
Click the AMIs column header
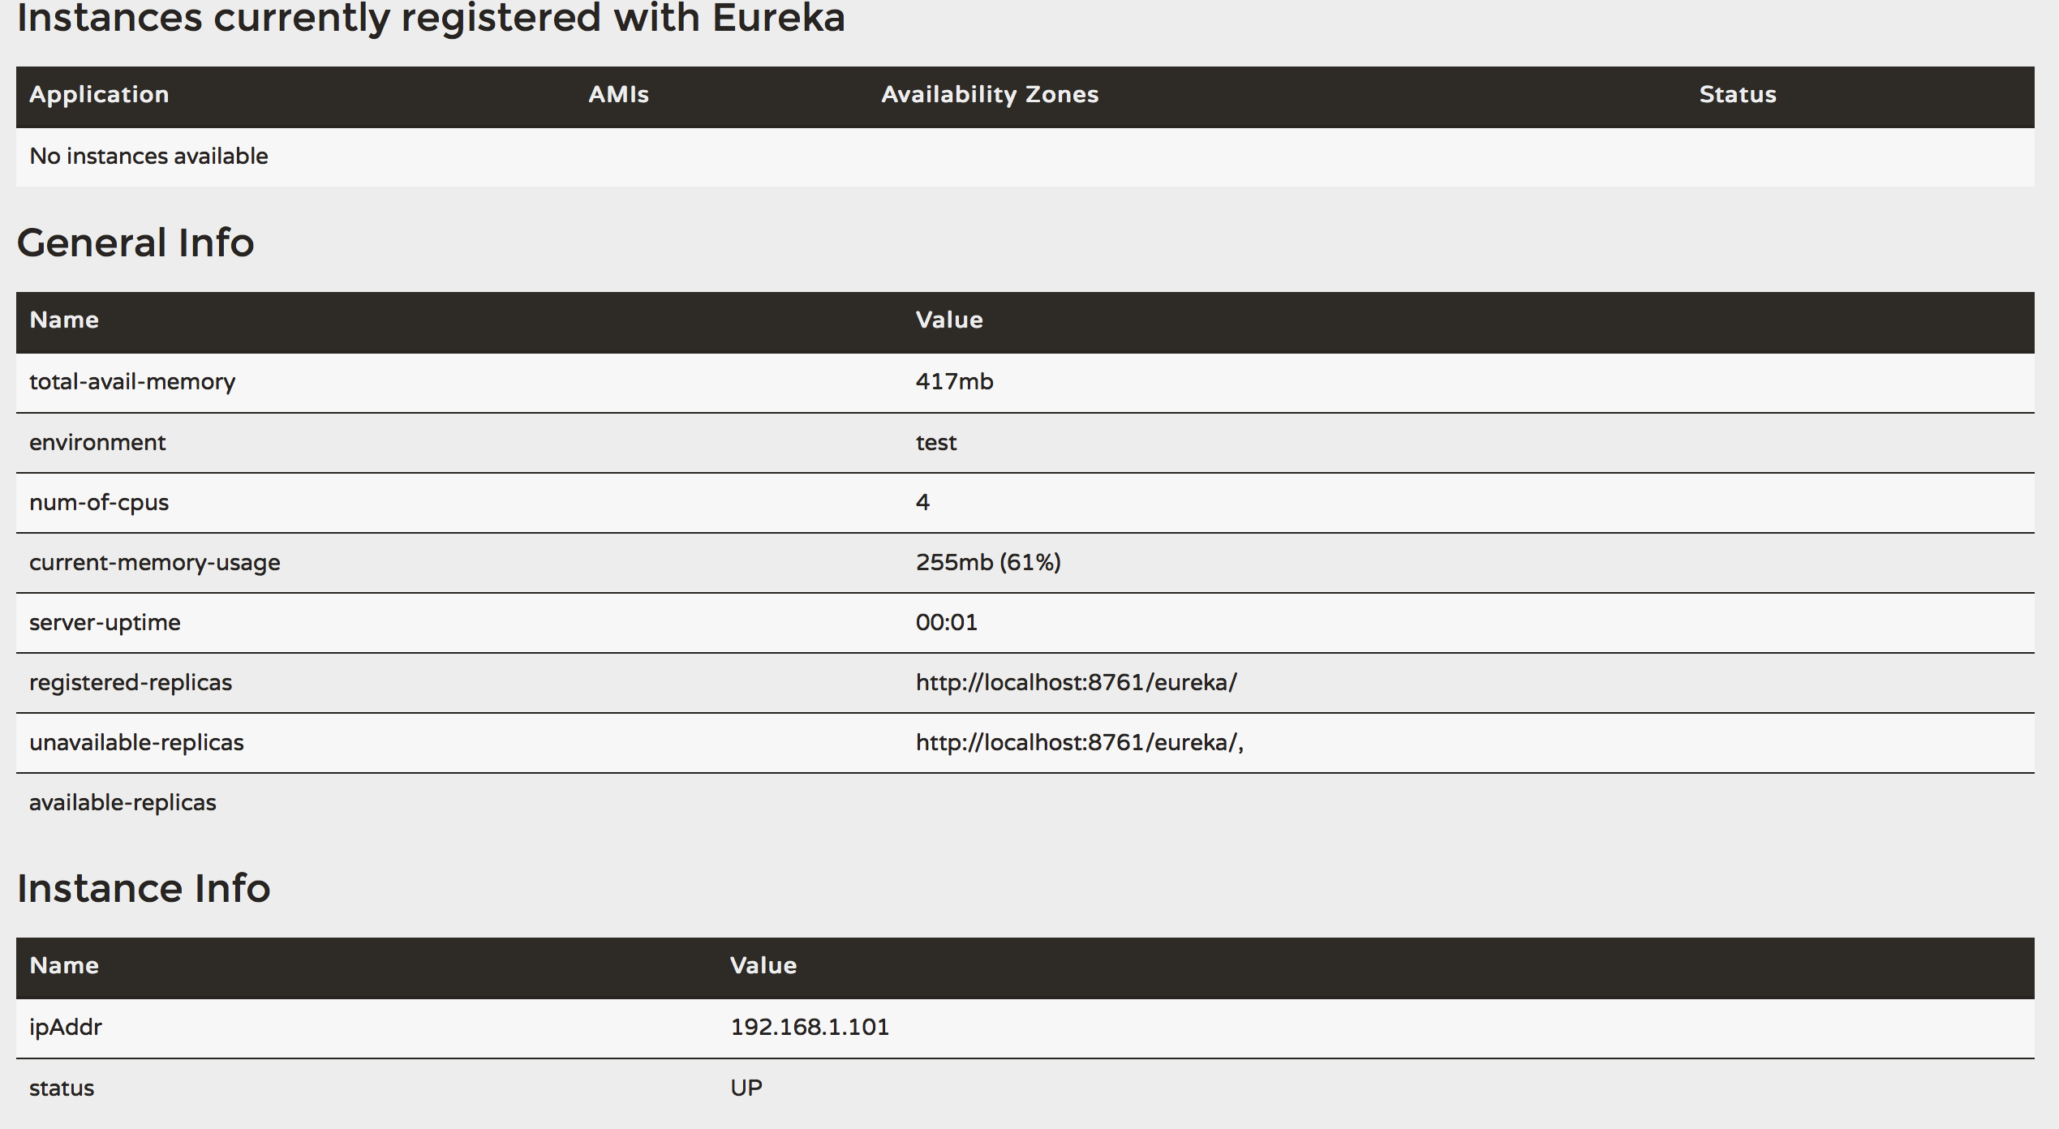618,95
